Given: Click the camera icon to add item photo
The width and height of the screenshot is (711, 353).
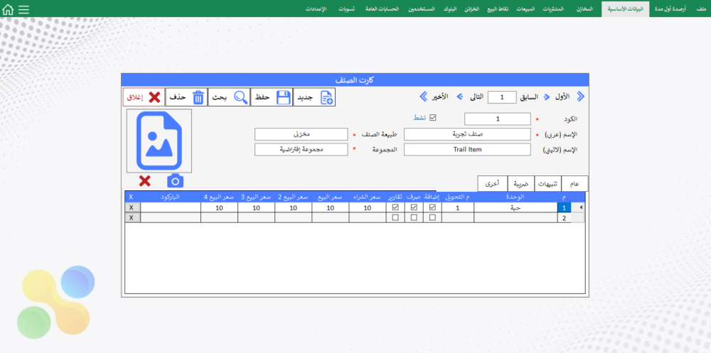Looking at the screenshot, I should (x=175, y=181).
